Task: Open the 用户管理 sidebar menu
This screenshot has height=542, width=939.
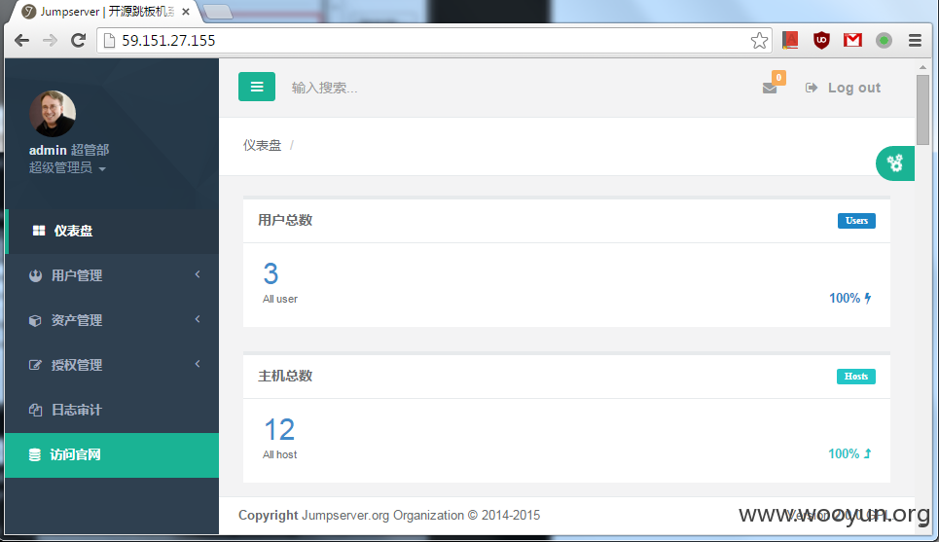Action: coord(112,275)
